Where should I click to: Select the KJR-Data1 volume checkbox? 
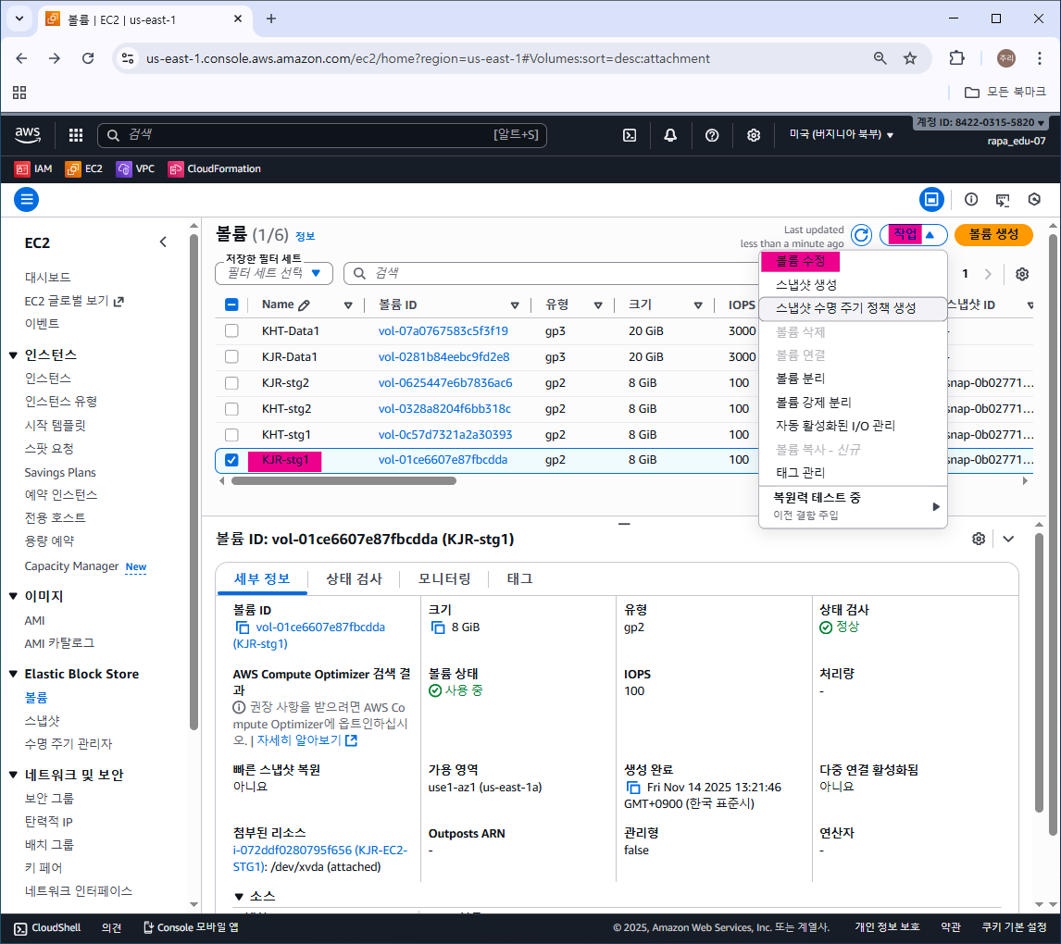point(231,356)
